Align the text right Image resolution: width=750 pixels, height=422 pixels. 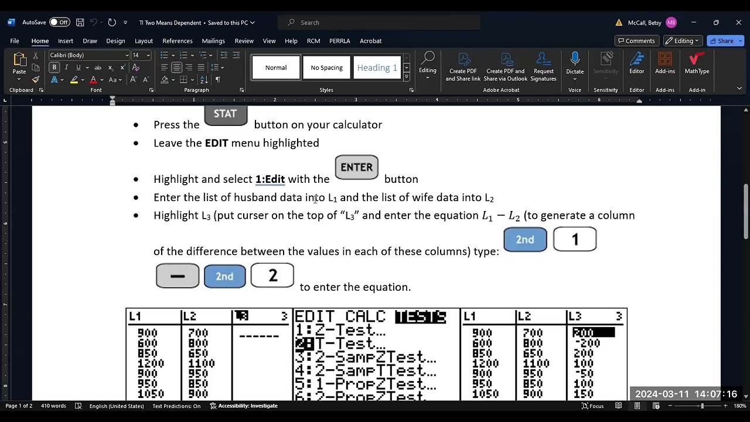tap(189, 67)
